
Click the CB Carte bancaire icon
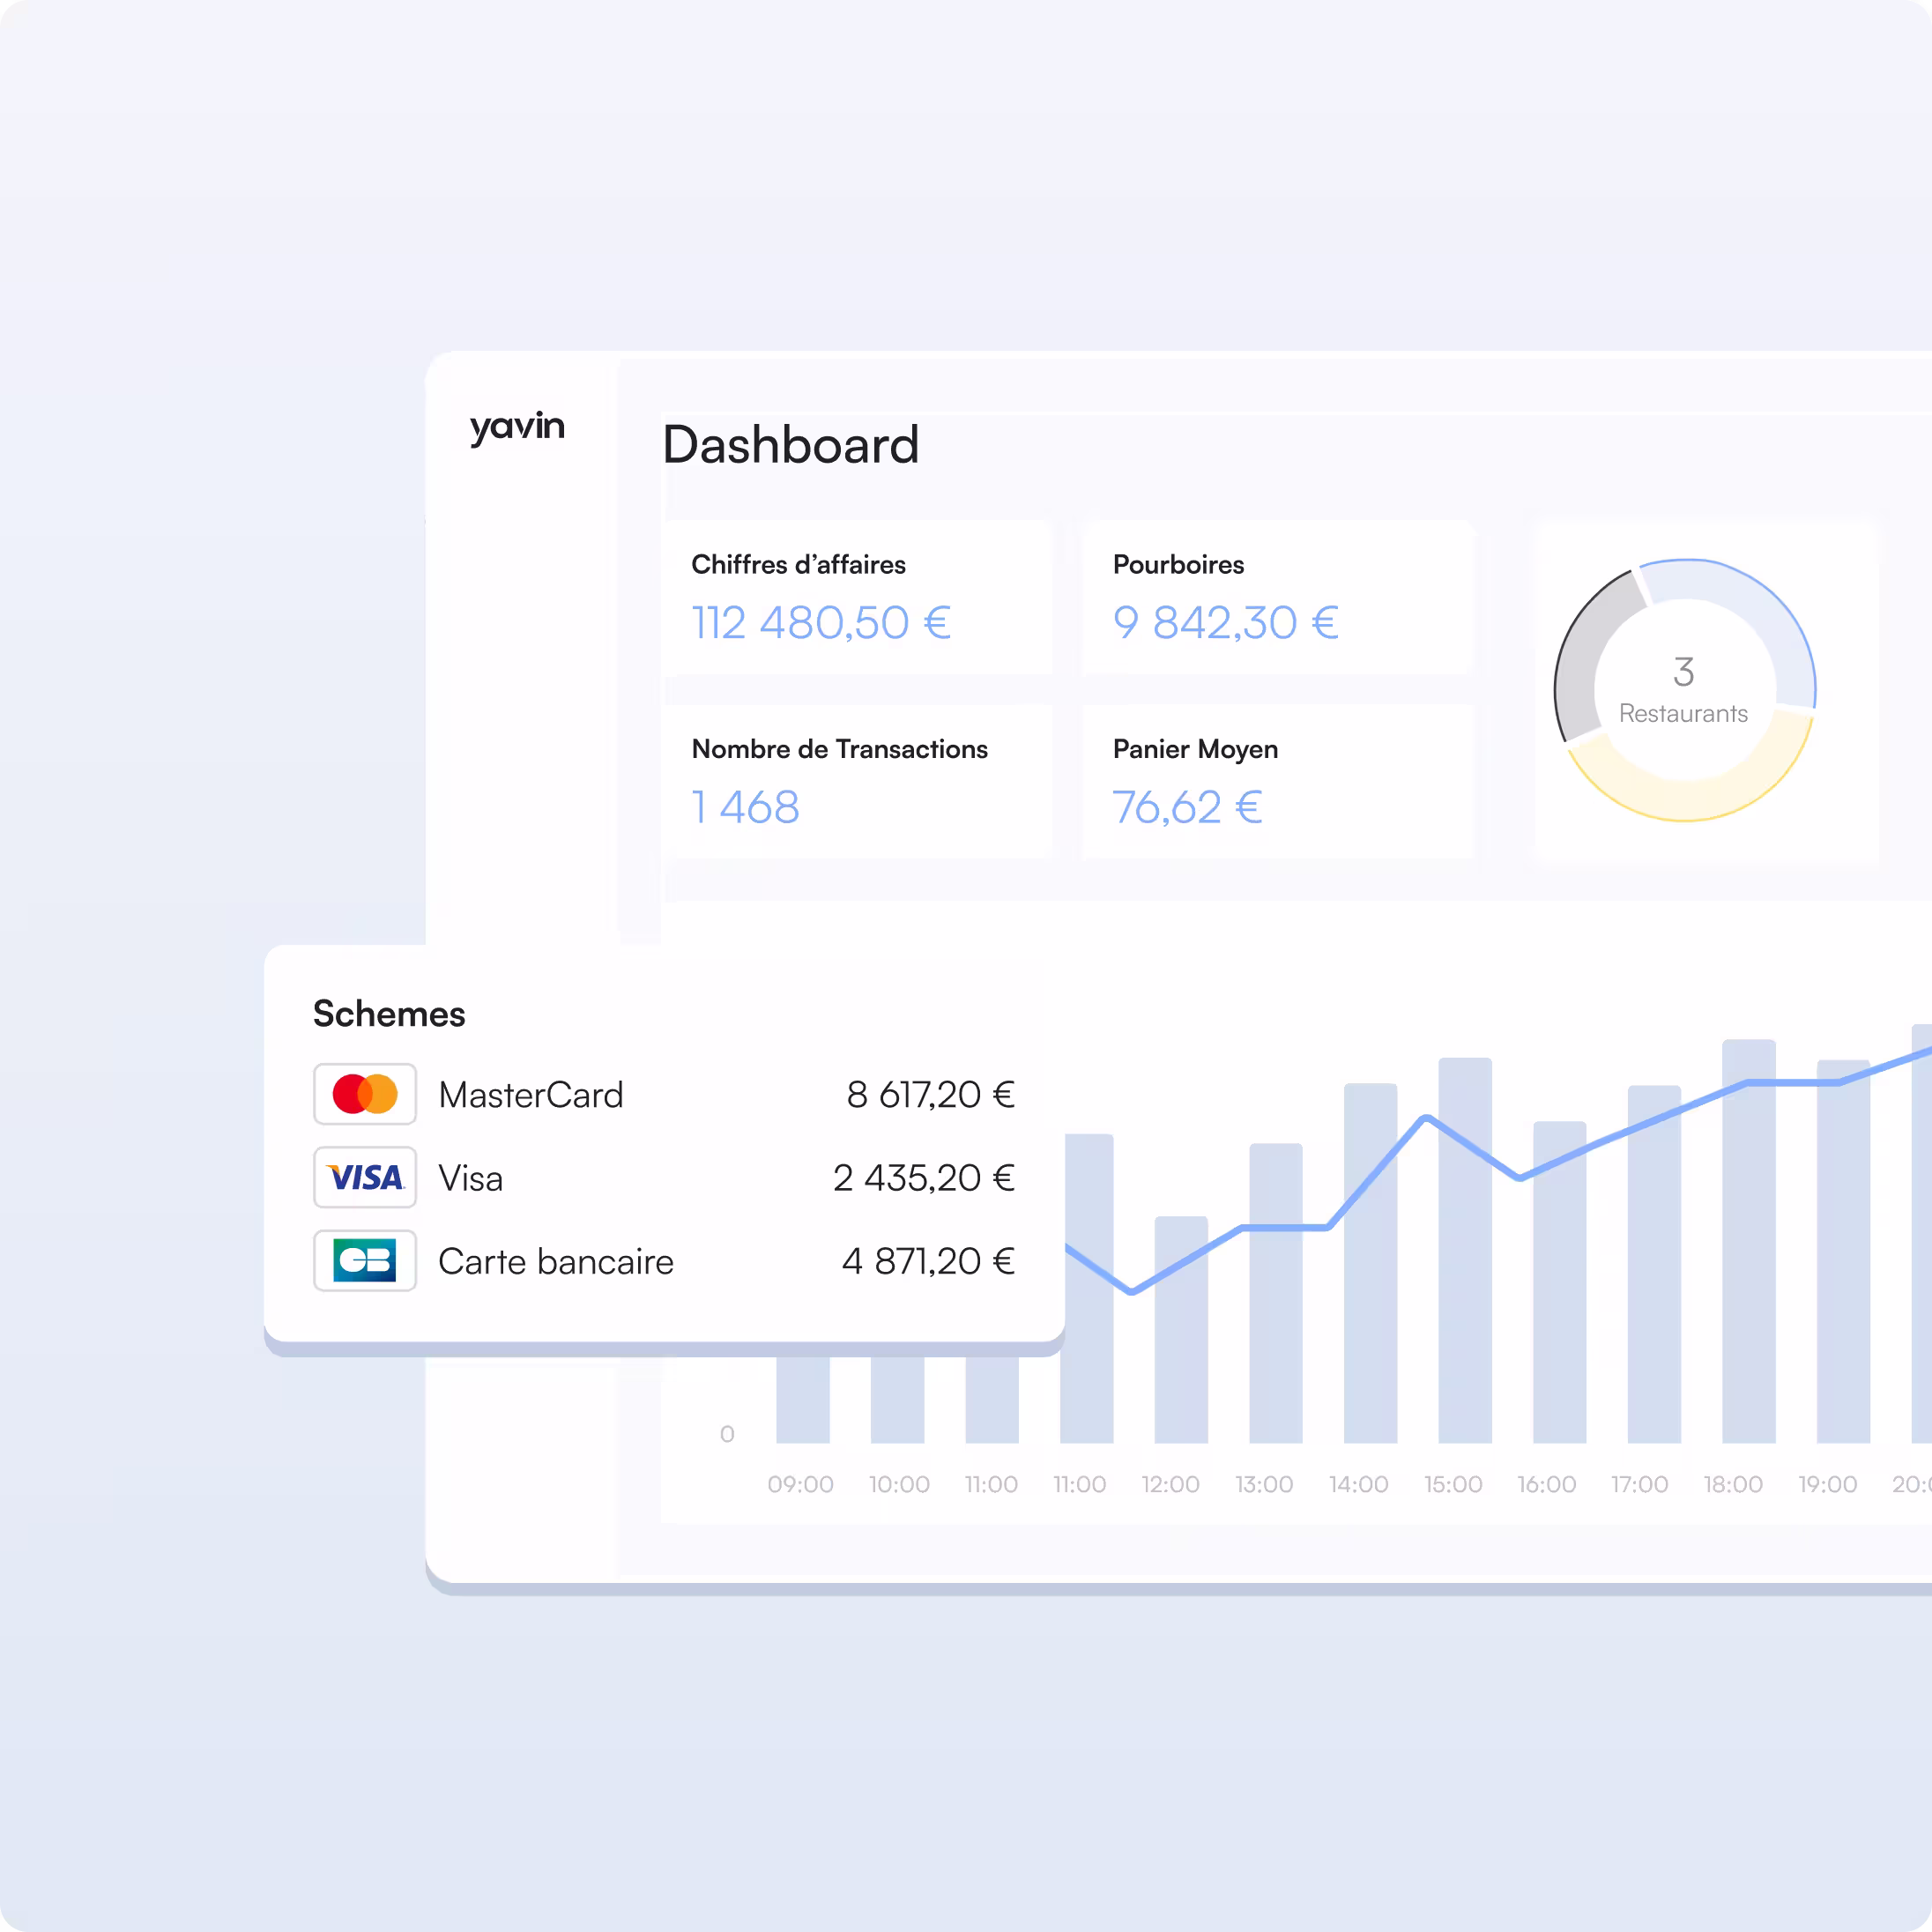click(365, 1260)
